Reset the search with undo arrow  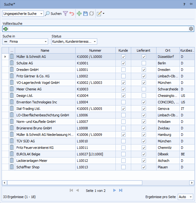point(72,14)
